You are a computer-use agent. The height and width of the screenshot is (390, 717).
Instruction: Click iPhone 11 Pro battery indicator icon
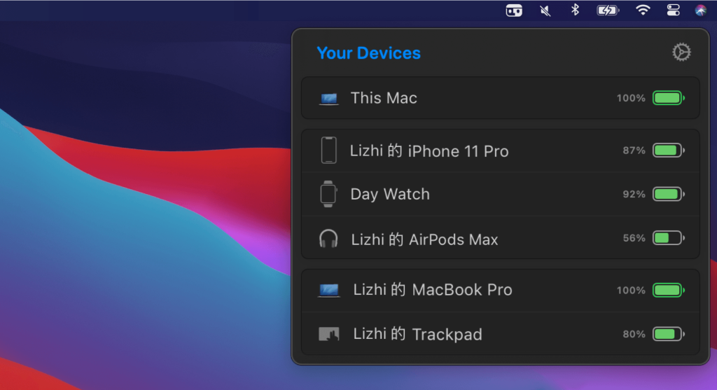coord(669,150)
